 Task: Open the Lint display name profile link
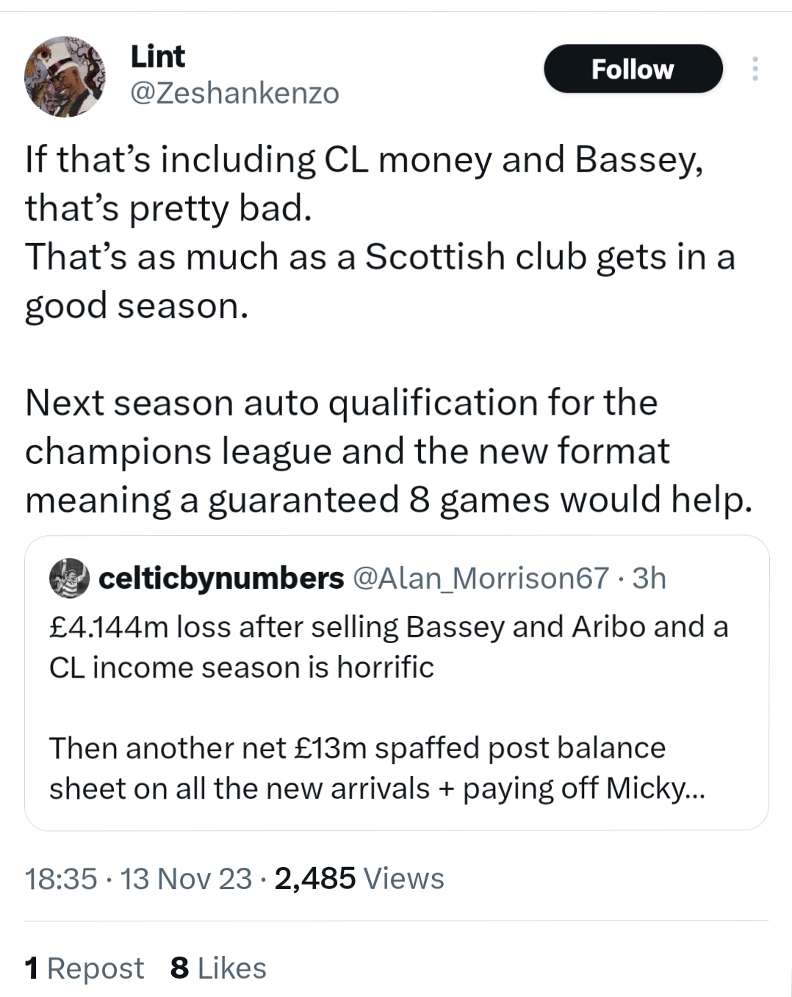(x=158, y=56)
